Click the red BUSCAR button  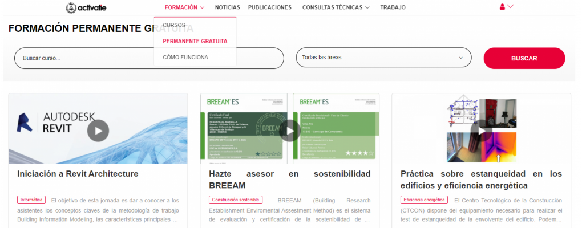pyautogui.click(x=524, y=58)
